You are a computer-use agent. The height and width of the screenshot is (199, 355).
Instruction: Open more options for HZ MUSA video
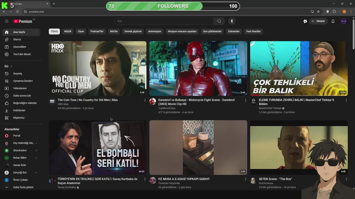[245, 179]
